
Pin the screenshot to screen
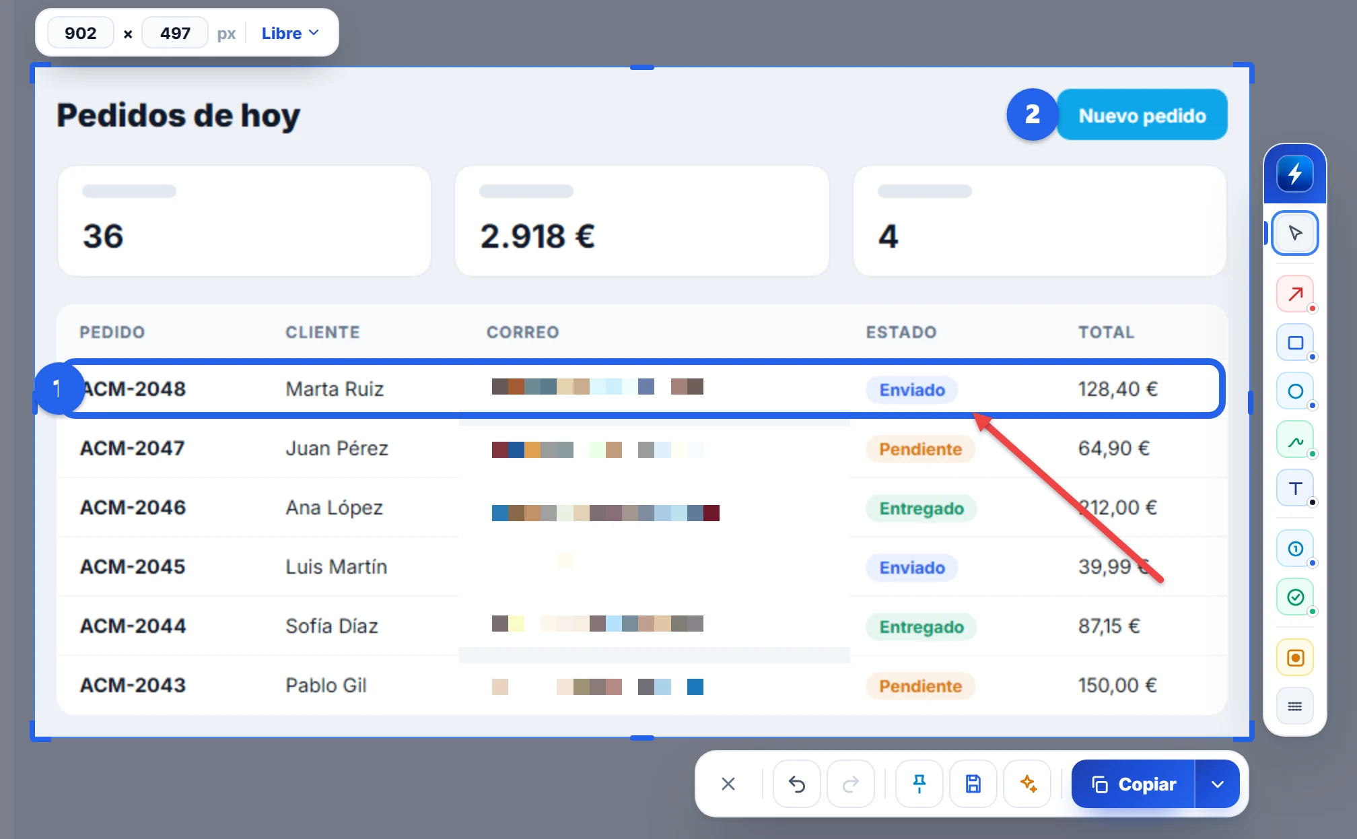coord(919,784)
